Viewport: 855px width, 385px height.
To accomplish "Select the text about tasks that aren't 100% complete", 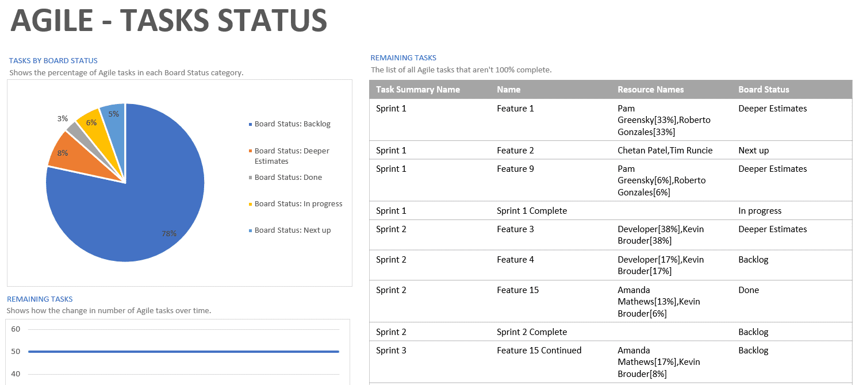I will [x=461, y=70].
